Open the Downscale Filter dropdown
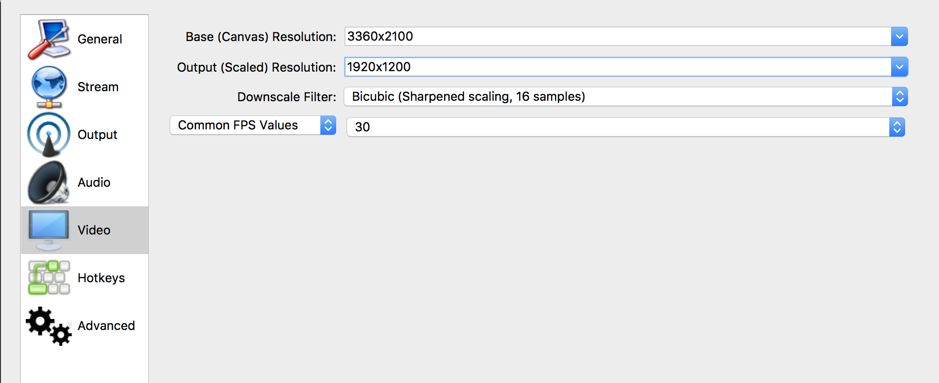The width and height of the screenshot is (939, 383). click(626, 96)
